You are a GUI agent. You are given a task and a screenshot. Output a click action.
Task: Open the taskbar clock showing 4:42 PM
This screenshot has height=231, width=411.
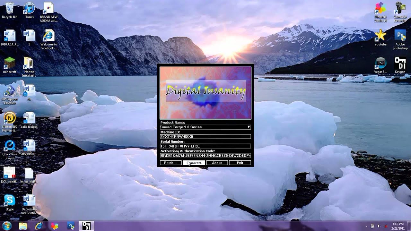pos(398,226)
